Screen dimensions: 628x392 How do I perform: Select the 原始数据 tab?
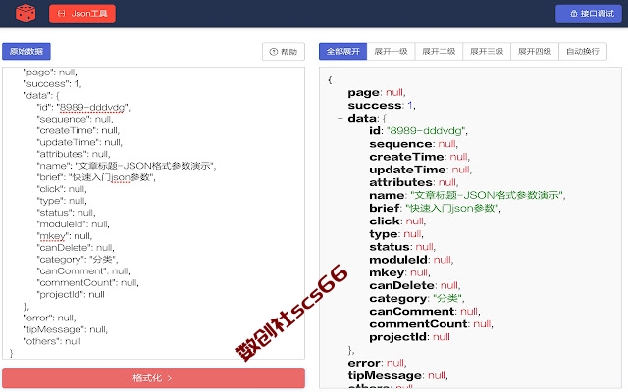coord(26,52)
